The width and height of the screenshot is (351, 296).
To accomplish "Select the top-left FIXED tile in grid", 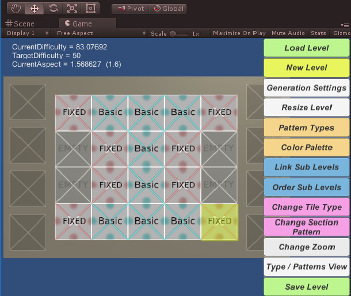I will 74,113.
